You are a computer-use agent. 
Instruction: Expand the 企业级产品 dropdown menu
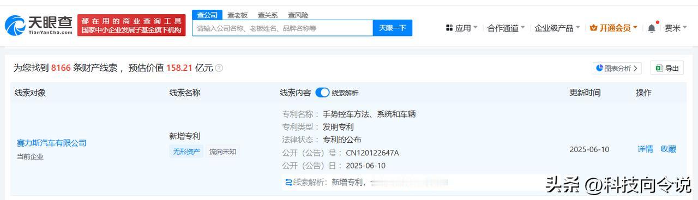[x=557, y=28]
